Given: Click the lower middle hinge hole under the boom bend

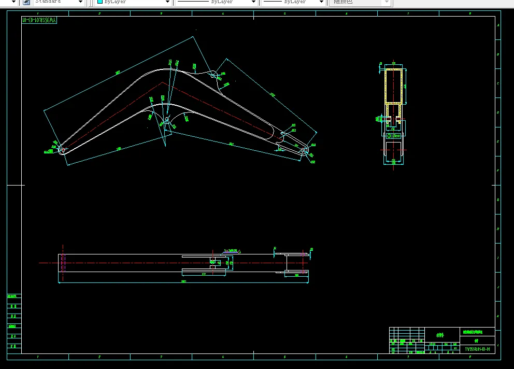Looking at the screenshot, I should coord(166,119).
